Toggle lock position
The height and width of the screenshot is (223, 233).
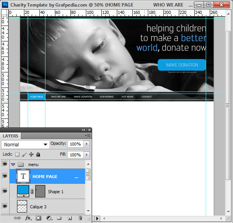(31, 154)
